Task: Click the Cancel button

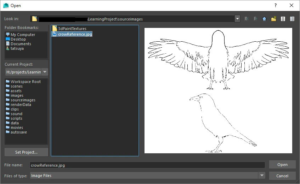Action: pyautogui.click(x=282, y=176)
